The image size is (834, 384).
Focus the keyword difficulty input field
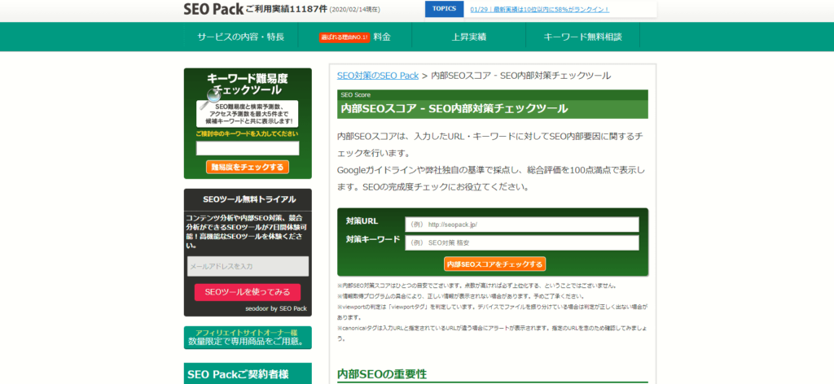[x=248, y=148]
